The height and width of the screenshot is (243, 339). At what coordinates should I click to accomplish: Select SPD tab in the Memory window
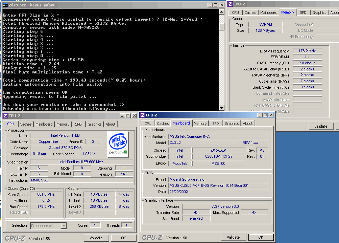(x=303, y=13)
